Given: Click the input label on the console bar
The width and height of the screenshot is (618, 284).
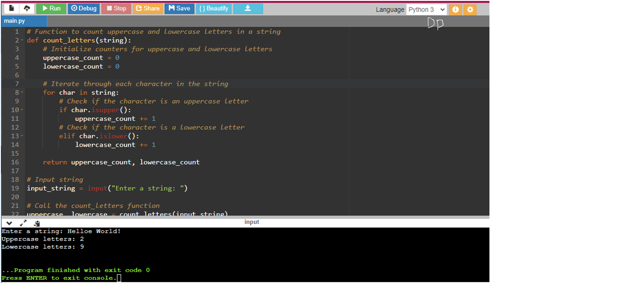Looking at the screenshot, I should point(252,222).
